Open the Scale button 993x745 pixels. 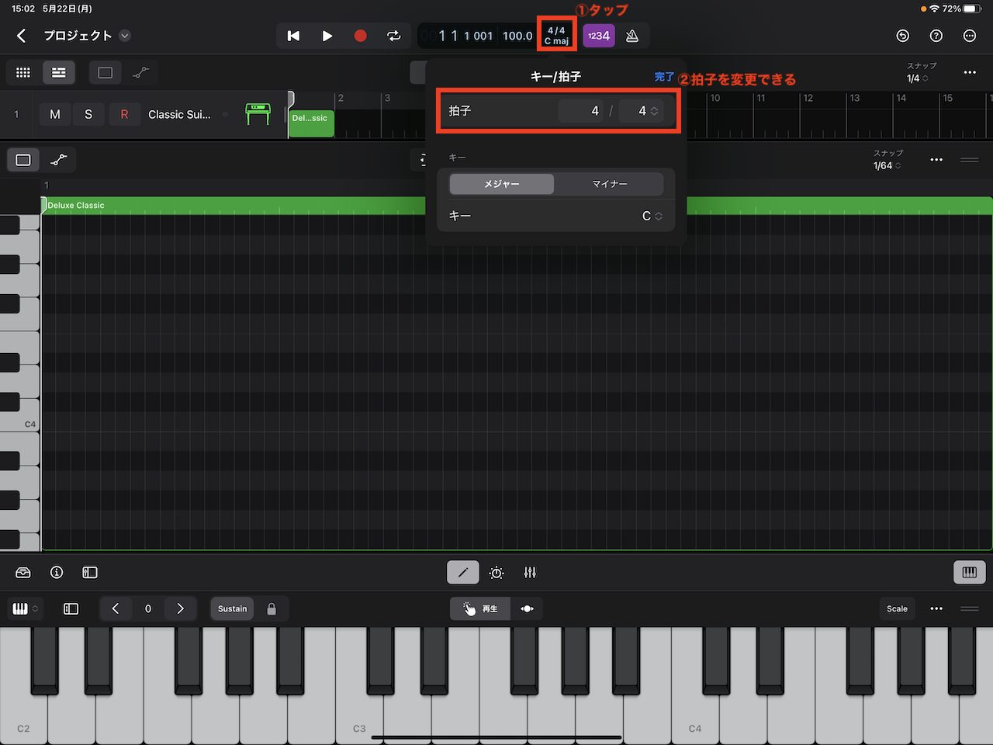(897, 609)
